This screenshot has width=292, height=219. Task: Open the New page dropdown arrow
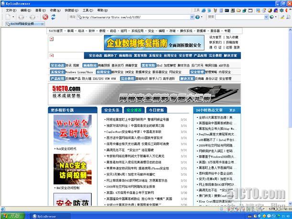(13, 17)
